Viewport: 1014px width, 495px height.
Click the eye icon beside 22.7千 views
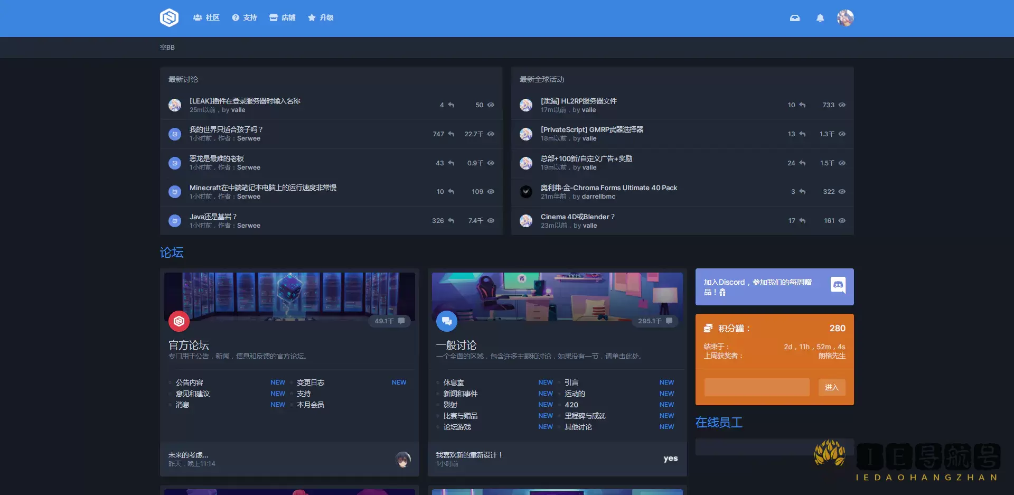pos(491,134)
